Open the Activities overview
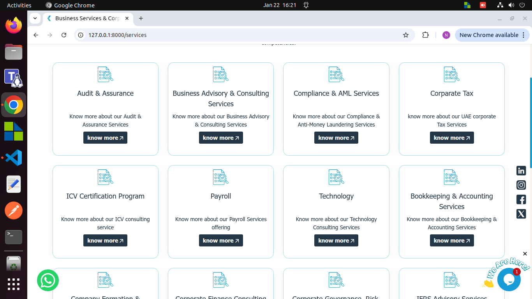Viewport: 532px width, 299px height. (x=19, y=5)
